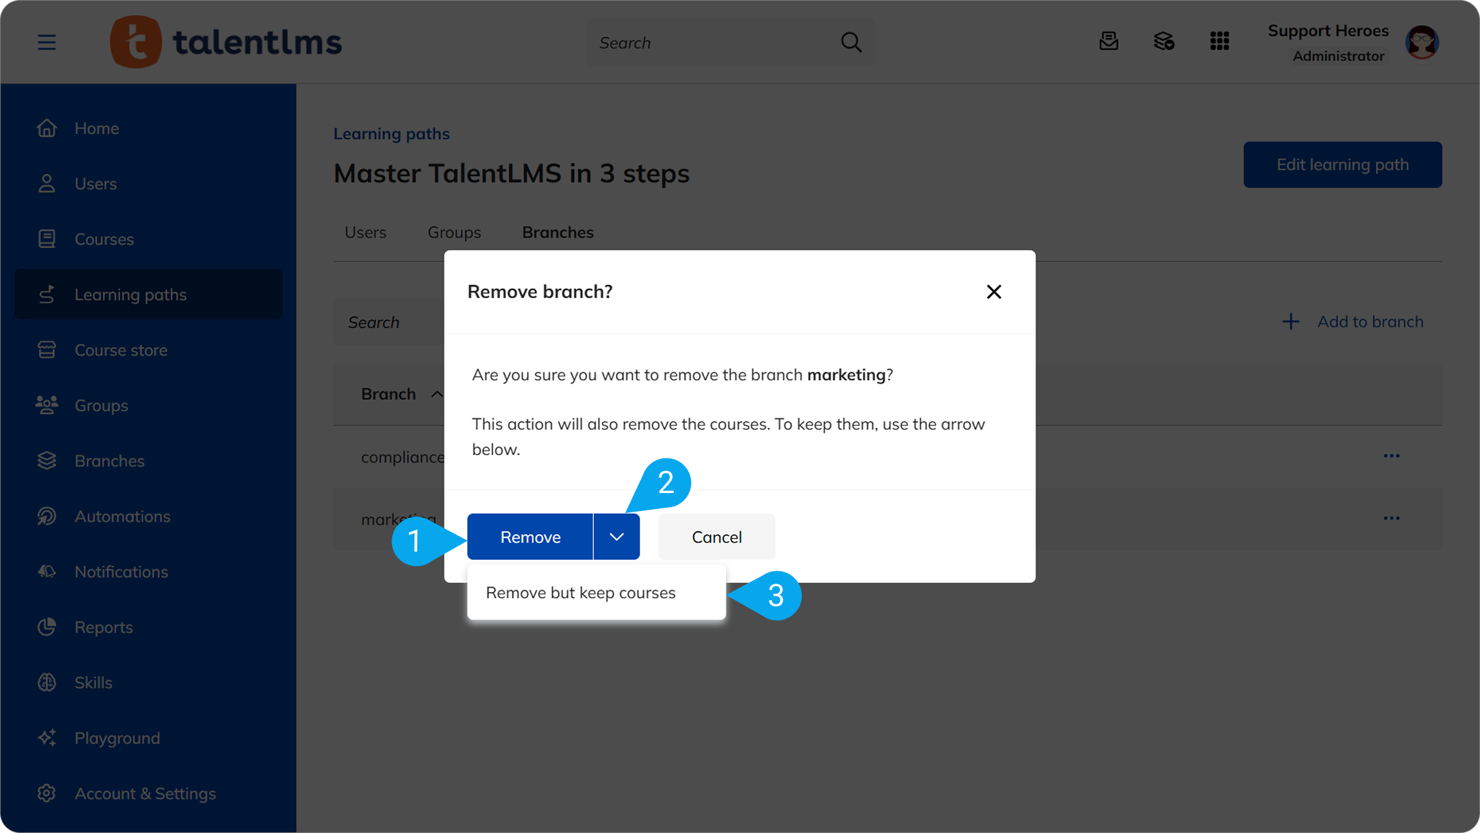Viewport: 1480px width, 833px height.
Task: Open Skills in the sidebar
Action: coord(149,683)
